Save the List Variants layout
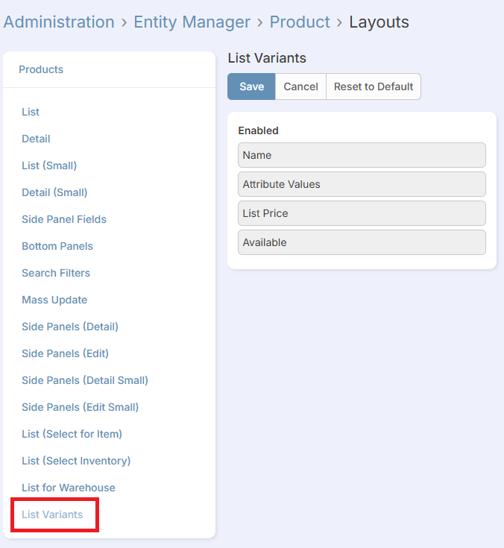This screenshot has width=504, height=548. [251, 86]
